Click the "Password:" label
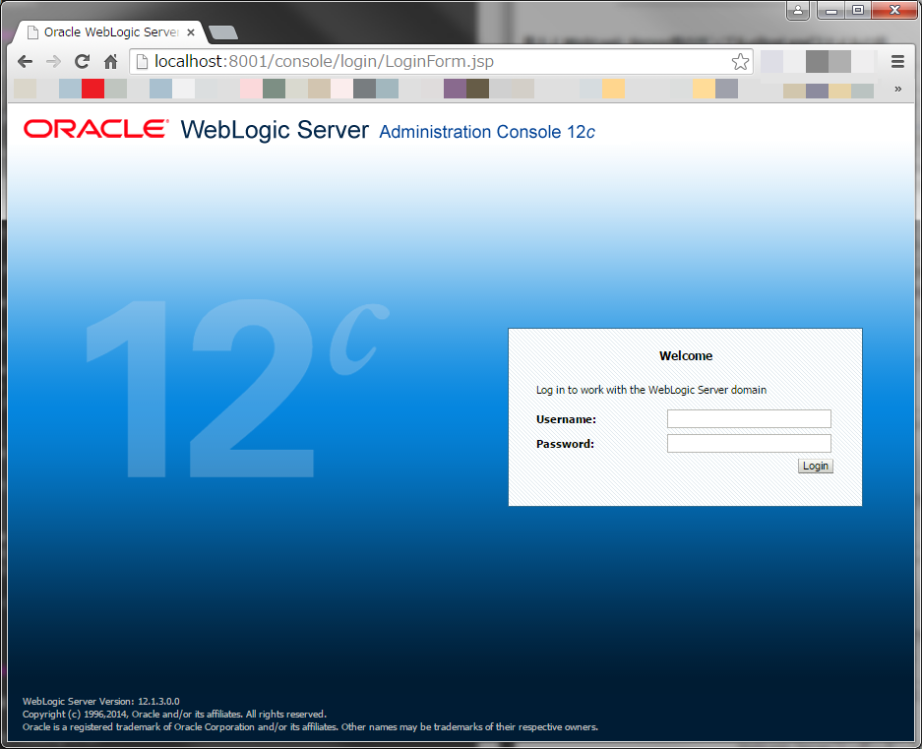Screen dimensions: 922x749 click(x=565, y=444)
